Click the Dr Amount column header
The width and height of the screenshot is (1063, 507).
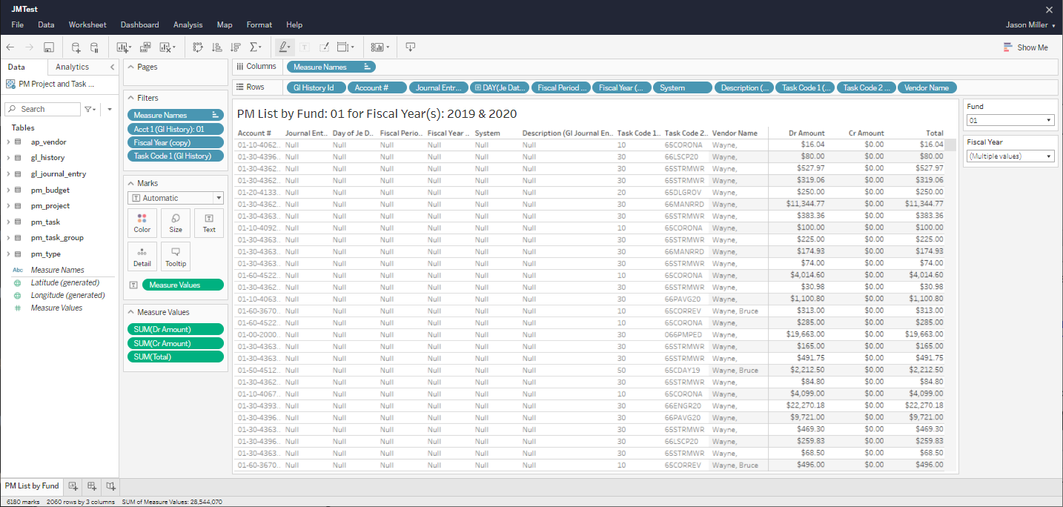(x=807, y=133)
